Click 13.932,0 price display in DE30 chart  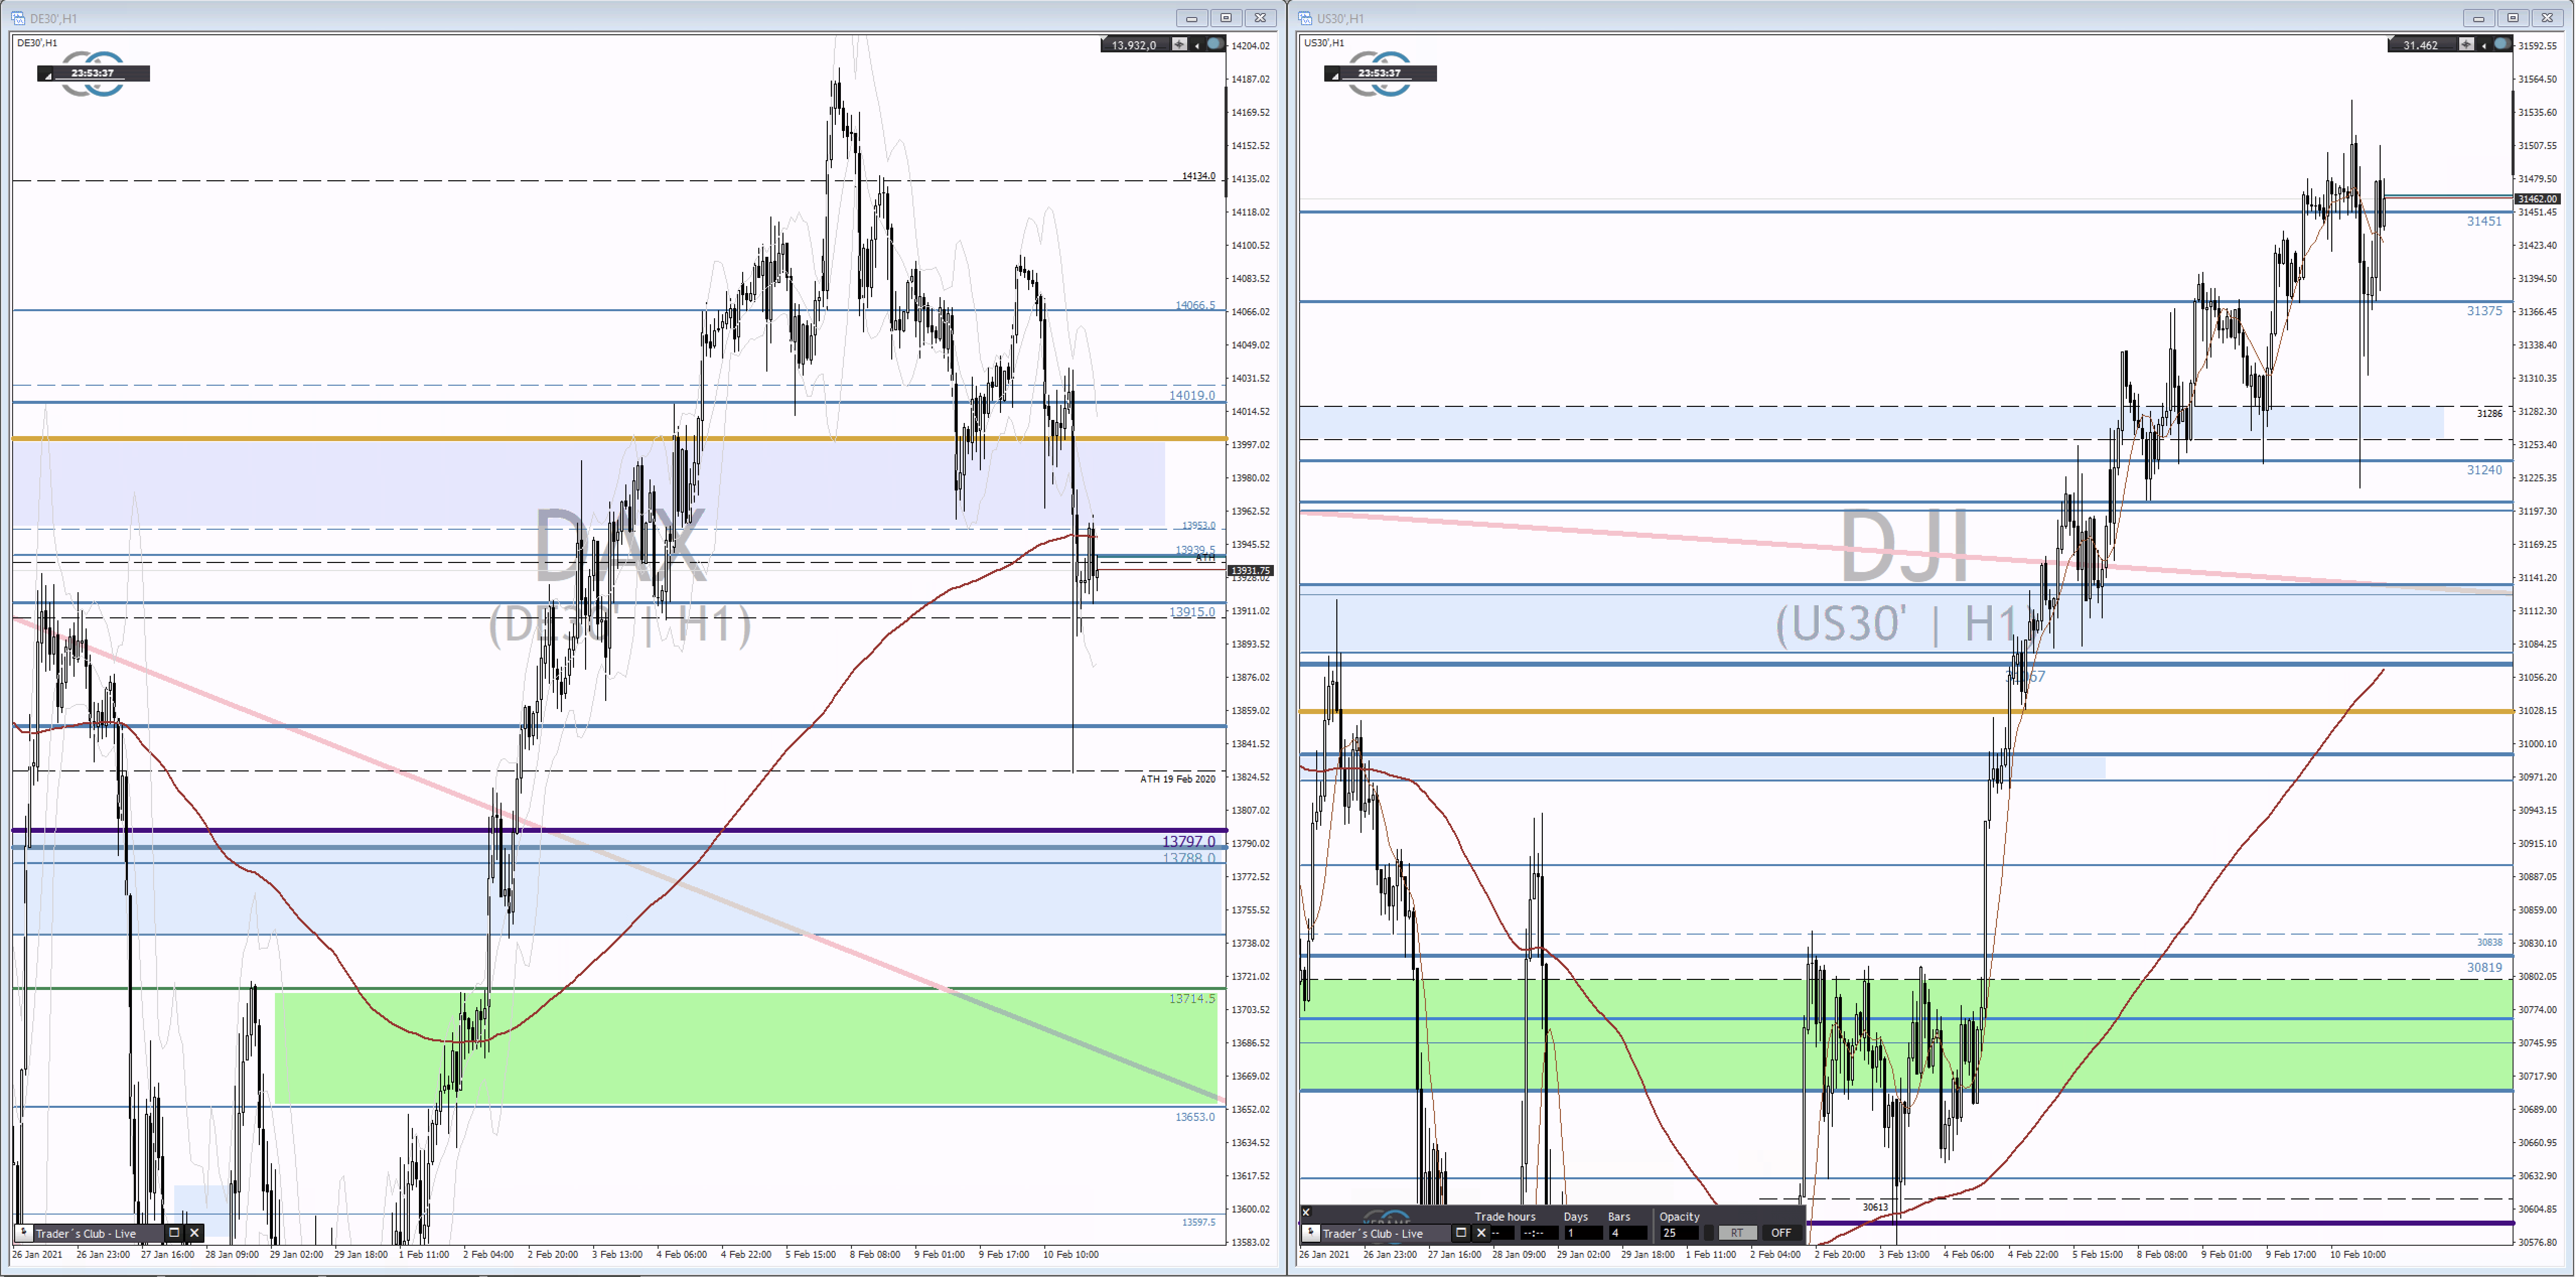point(1134,45)
